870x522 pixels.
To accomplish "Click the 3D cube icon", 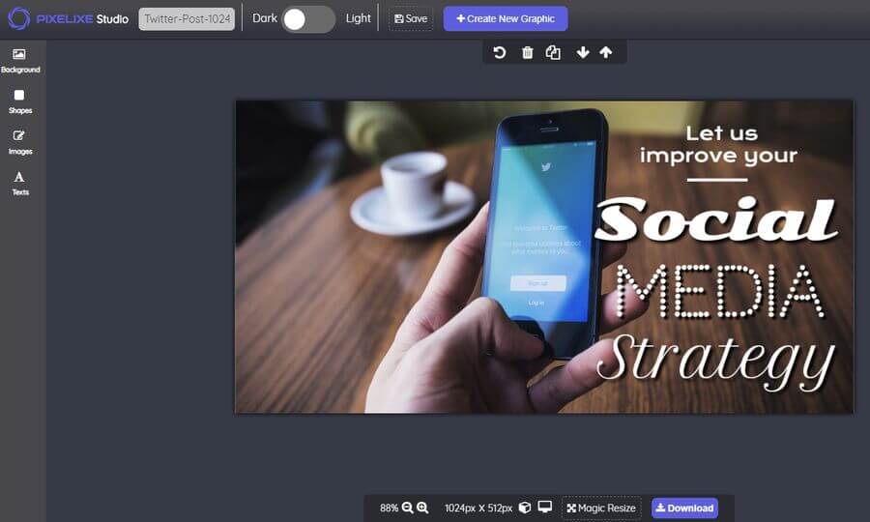I will 524,507.
